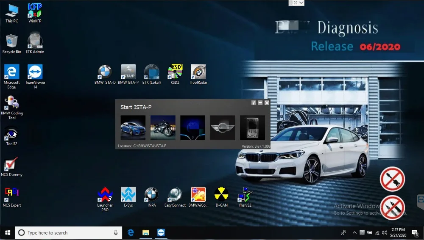Launch ETK Admin shortcut
Viewport: 424px width, 240px height.
coord(35,44)
